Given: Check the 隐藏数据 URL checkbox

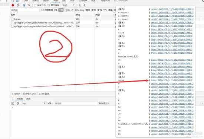Looking at the screenshot, I should click(x=42, y=10).
